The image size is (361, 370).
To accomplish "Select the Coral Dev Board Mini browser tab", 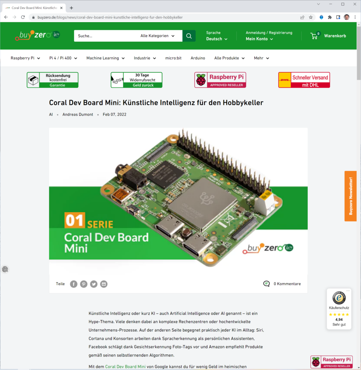I will (34, 8).
